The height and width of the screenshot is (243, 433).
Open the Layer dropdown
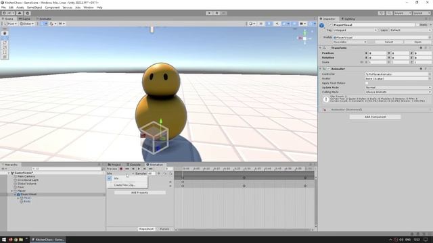pos(411,30)
